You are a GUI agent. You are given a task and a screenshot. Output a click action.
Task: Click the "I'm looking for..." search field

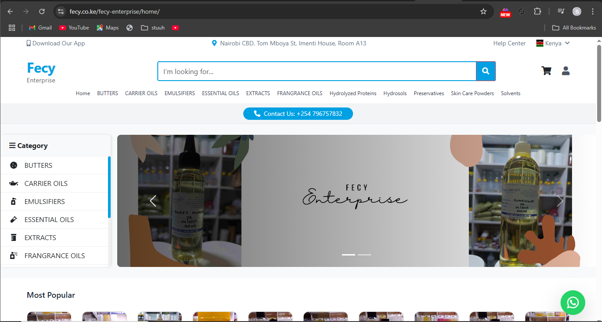point(316,71)
